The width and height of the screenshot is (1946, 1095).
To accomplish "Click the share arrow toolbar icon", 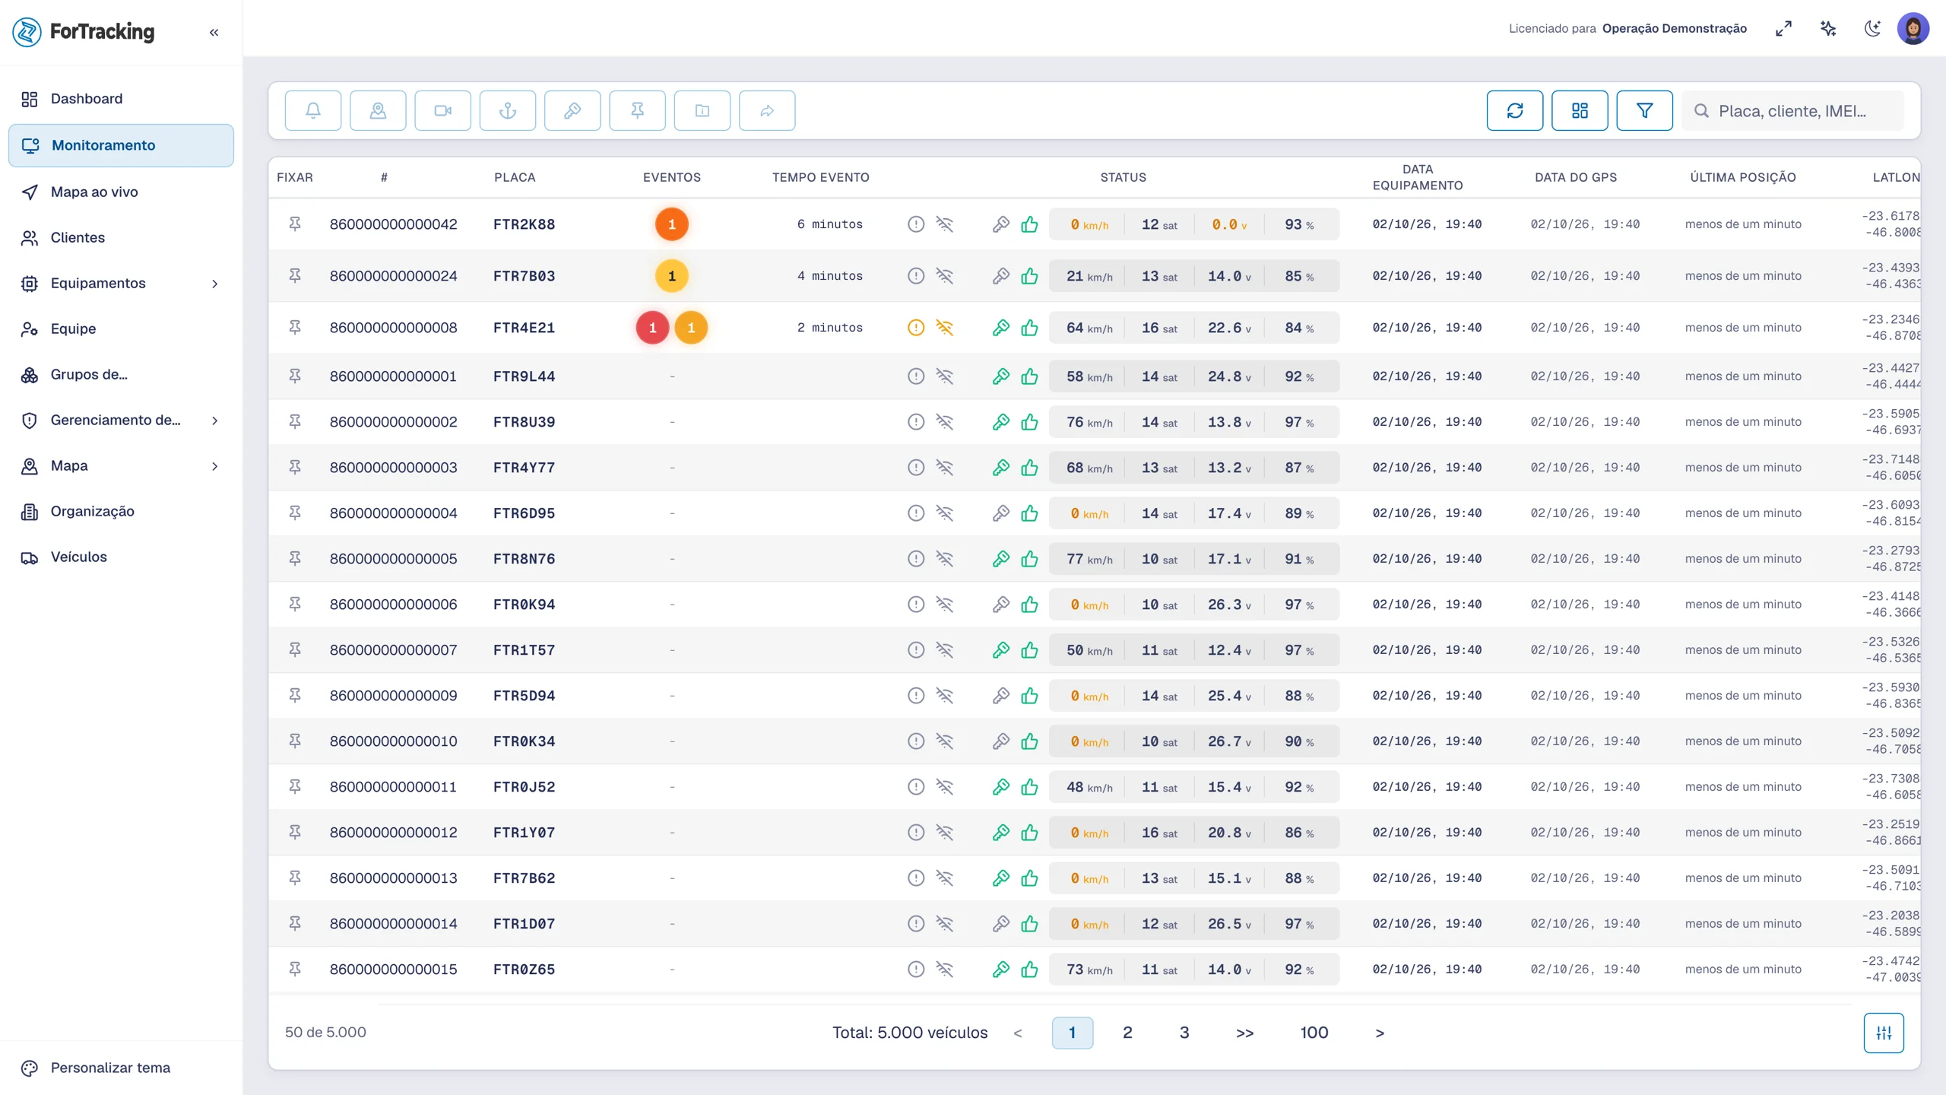I will click(767, 111).
